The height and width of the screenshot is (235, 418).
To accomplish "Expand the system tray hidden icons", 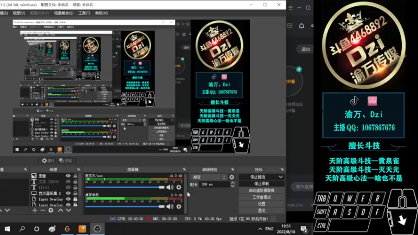I will point(260,229).
